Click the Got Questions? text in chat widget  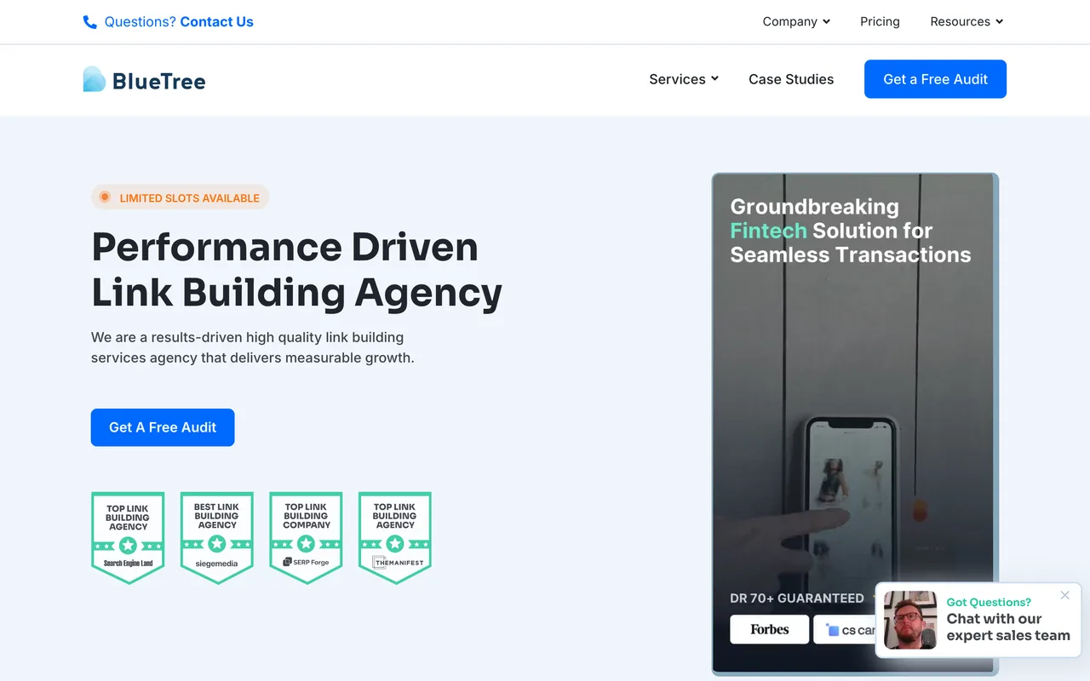(x=989, y=602)
